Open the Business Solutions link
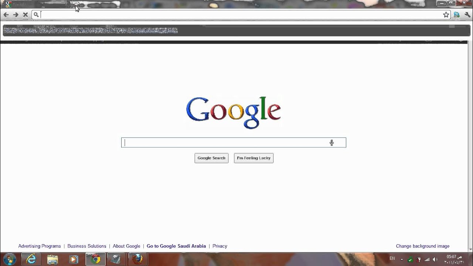Viewport: 473px width, 266px height. click(87, 246)
